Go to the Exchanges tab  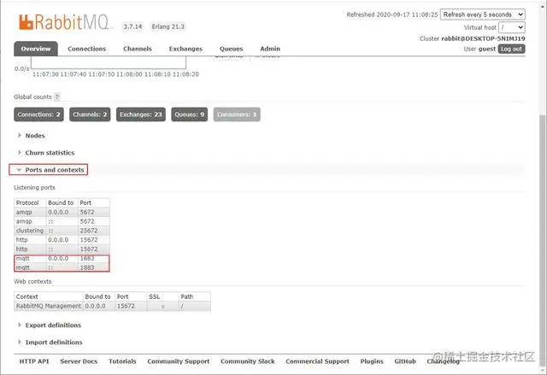pyautogui.click(x=185, y=49)
